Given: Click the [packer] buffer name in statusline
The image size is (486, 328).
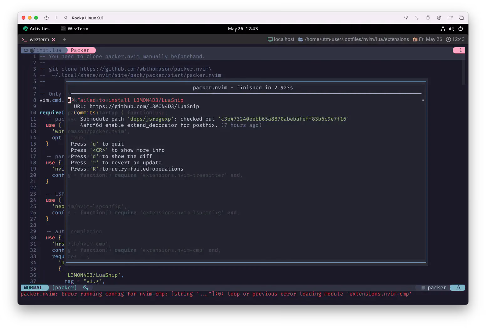Looking at the screenshot, I should click(65, 288).
